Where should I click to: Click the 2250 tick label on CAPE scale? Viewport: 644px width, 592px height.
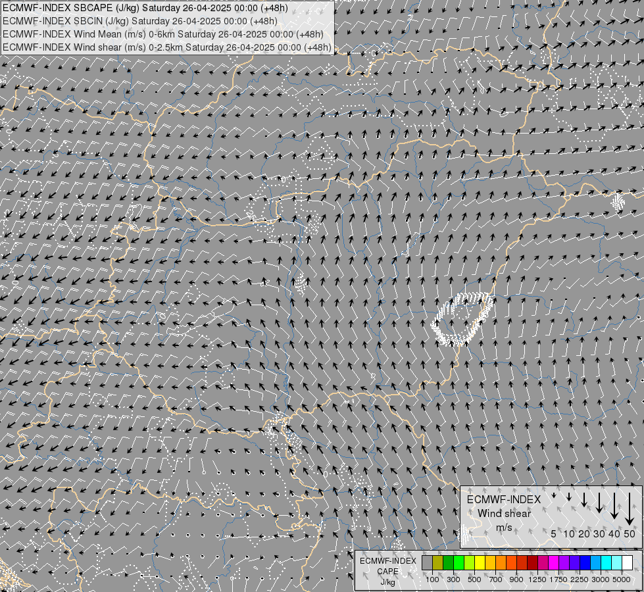click(x=580, y=580)
